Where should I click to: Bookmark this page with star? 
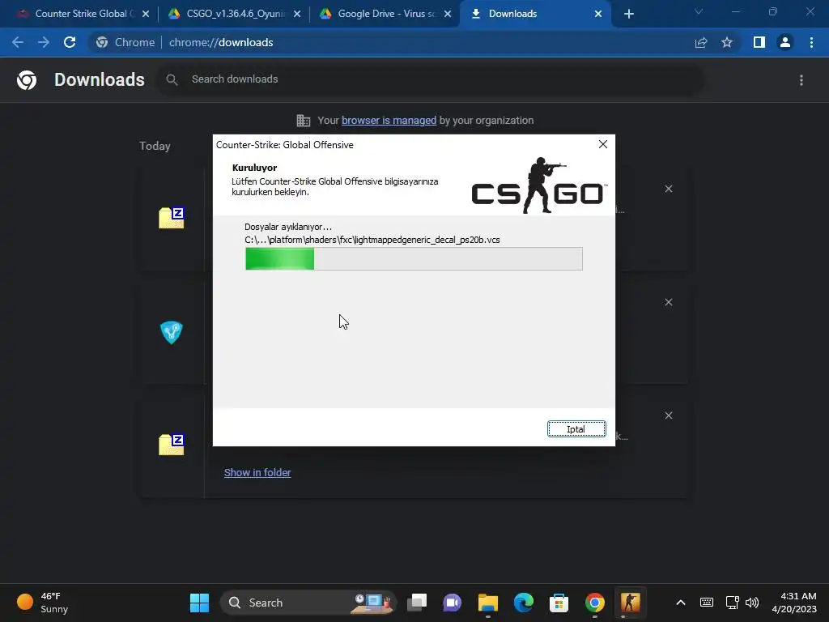(727, 42)
